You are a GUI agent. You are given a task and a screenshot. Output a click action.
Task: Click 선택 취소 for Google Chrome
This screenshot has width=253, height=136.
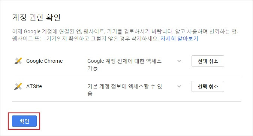pos(208,61)
